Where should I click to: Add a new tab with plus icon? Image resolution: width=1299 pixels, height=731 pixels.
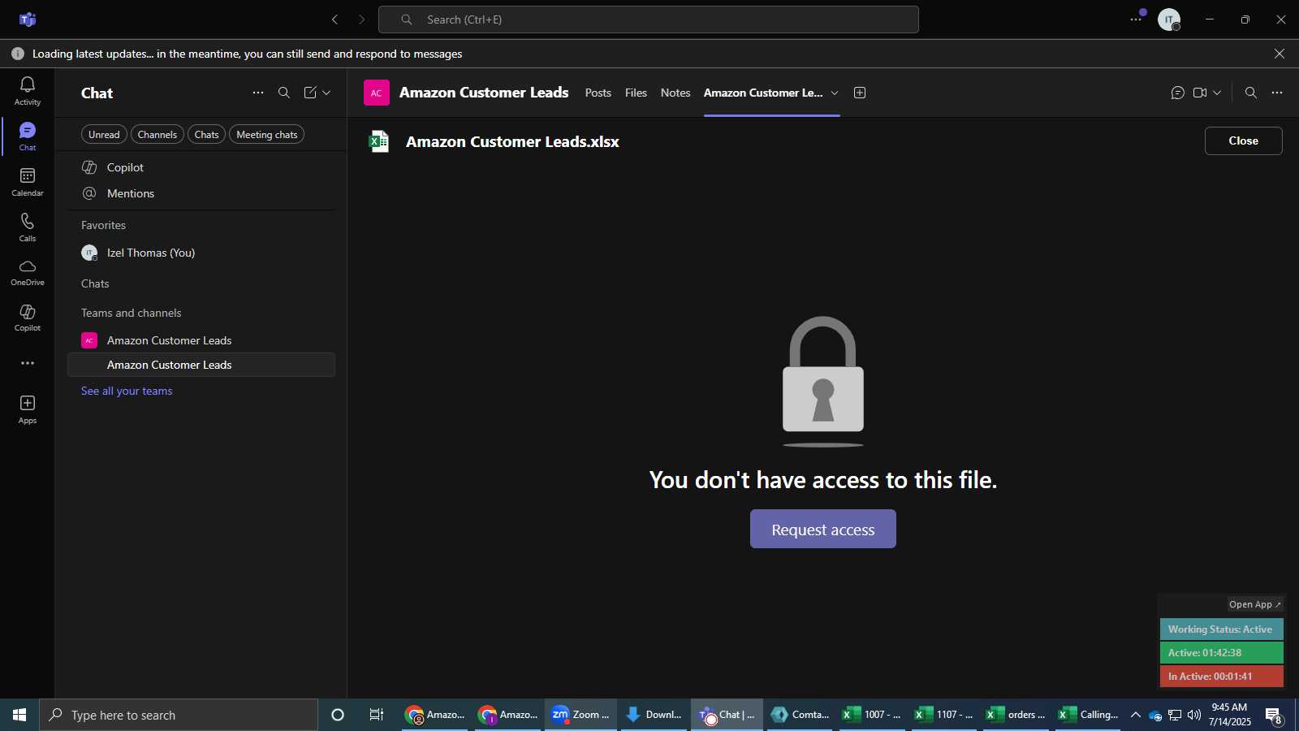point(860,93)
